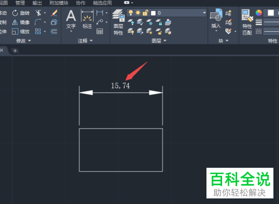
Task: Expand the Modify (修改) panel
Action: [x=23, y=41]
